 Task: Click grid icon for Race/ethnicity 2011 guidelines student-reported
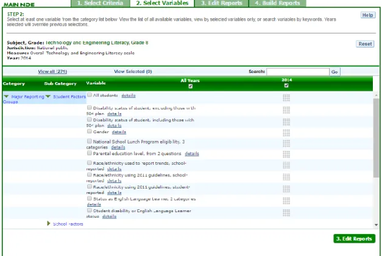point(286,189)
